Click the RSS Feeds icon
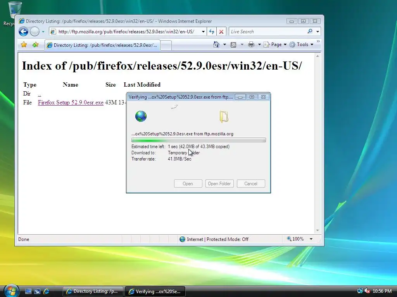Image resolution: width=397 pixels, height=297 pixels. 233,45
